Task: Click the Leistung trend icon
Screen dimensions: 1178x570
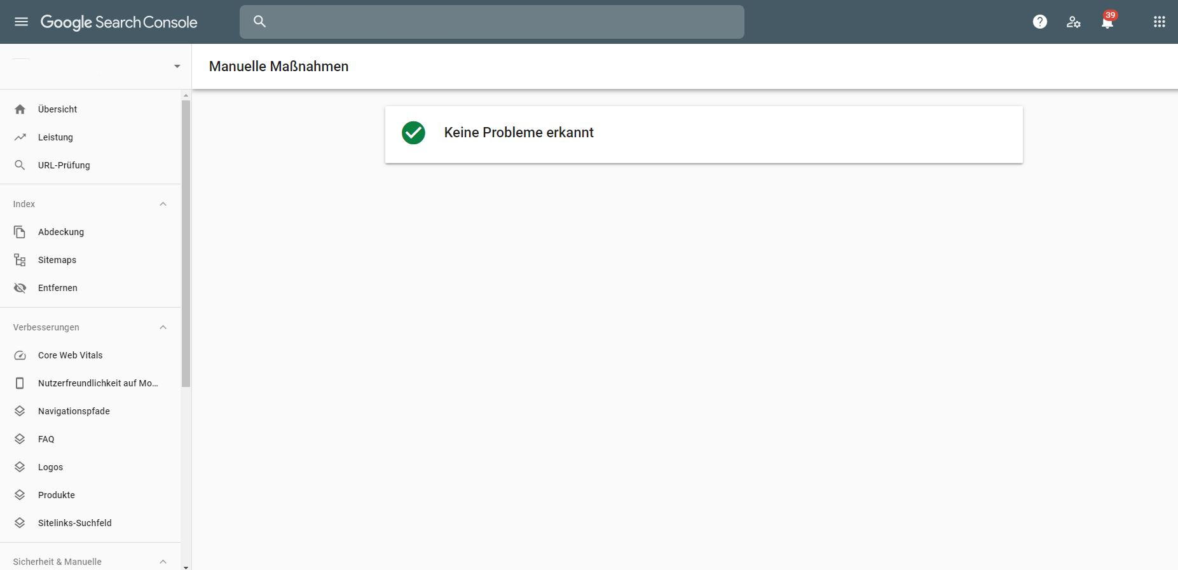Action: (x=20, y=137)
